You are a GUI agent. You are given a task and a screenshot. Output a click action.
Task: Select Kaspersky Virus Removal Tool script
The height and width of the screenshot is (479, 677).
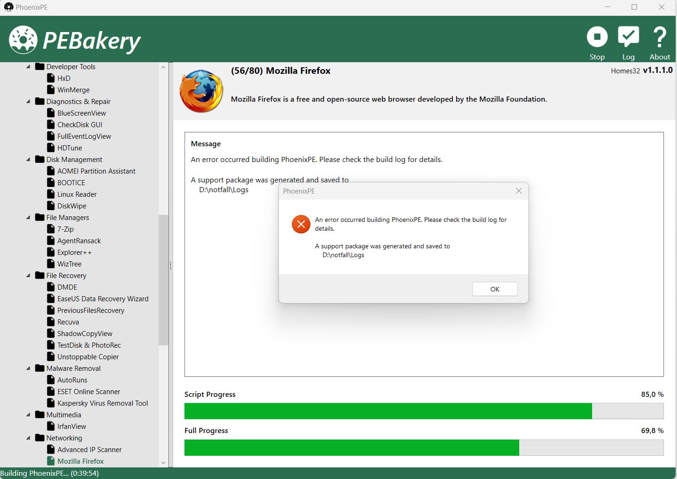point(103,403)
